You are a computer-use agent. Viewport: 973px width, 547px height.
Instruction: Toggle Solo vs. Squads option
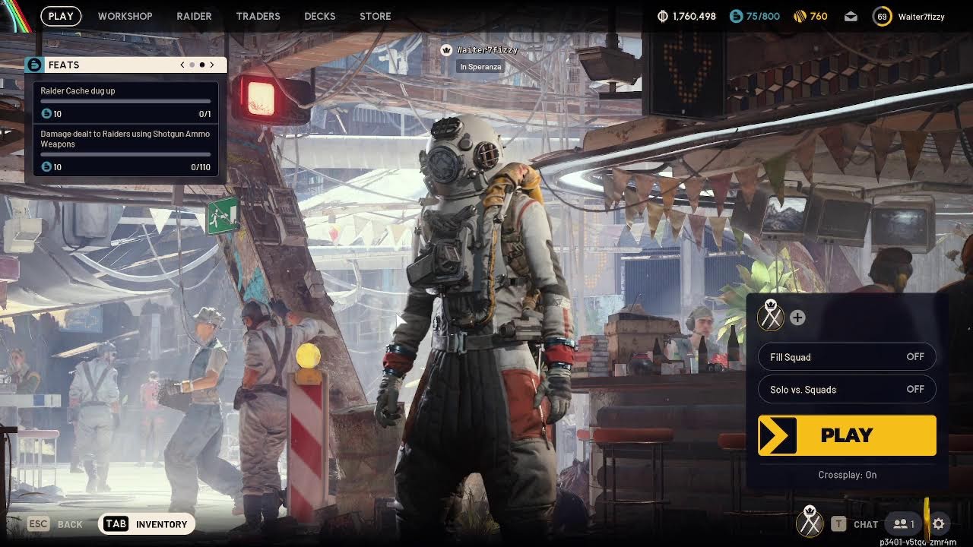tap(847, 390)
